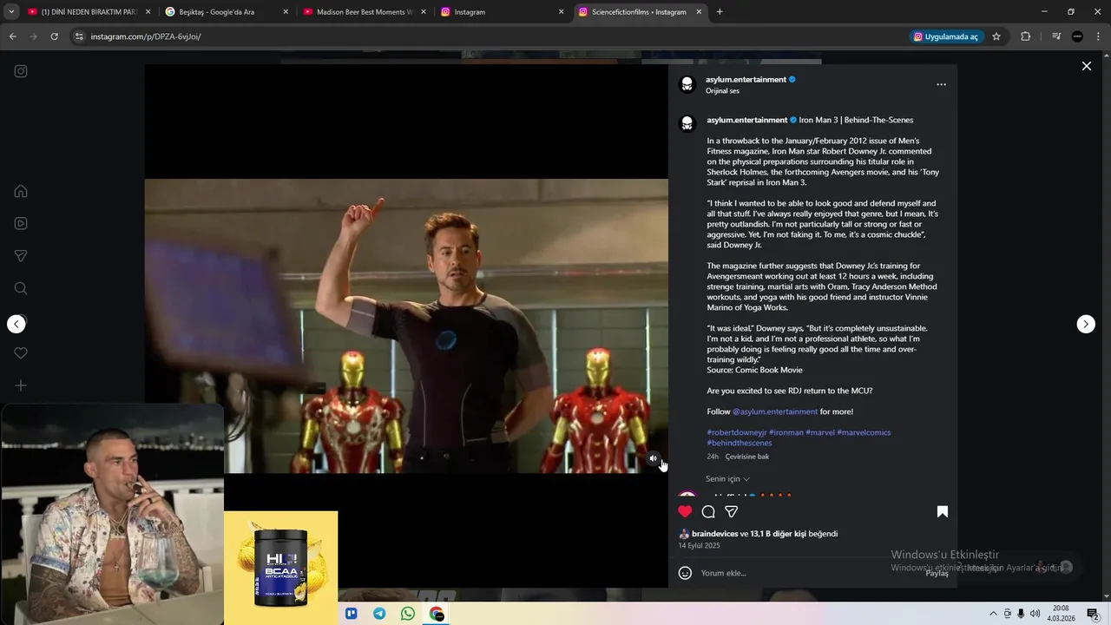1111x625 pixels.
Task: Switch to the 'Instagram' tab
Action: point(501,12)
